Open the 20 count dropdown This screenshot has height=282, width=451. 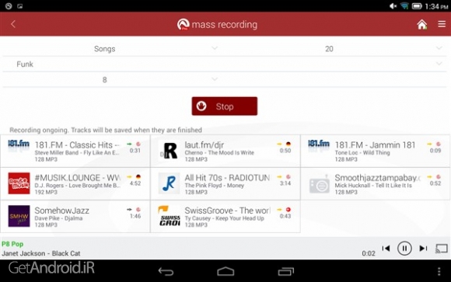click(x=335, y=49)
